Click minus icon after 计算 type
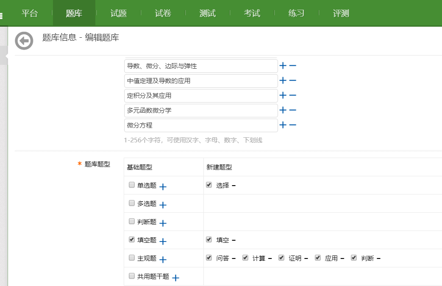This screenshot has width=442, height=286. 270,258
